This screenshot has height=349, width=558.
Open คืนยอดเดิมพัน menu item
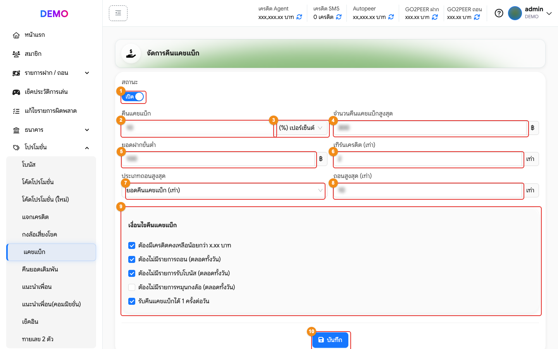click(x=51, y=270)
